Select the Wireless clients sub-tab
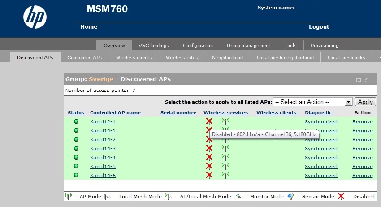381x207 pixels. point(134,58)
